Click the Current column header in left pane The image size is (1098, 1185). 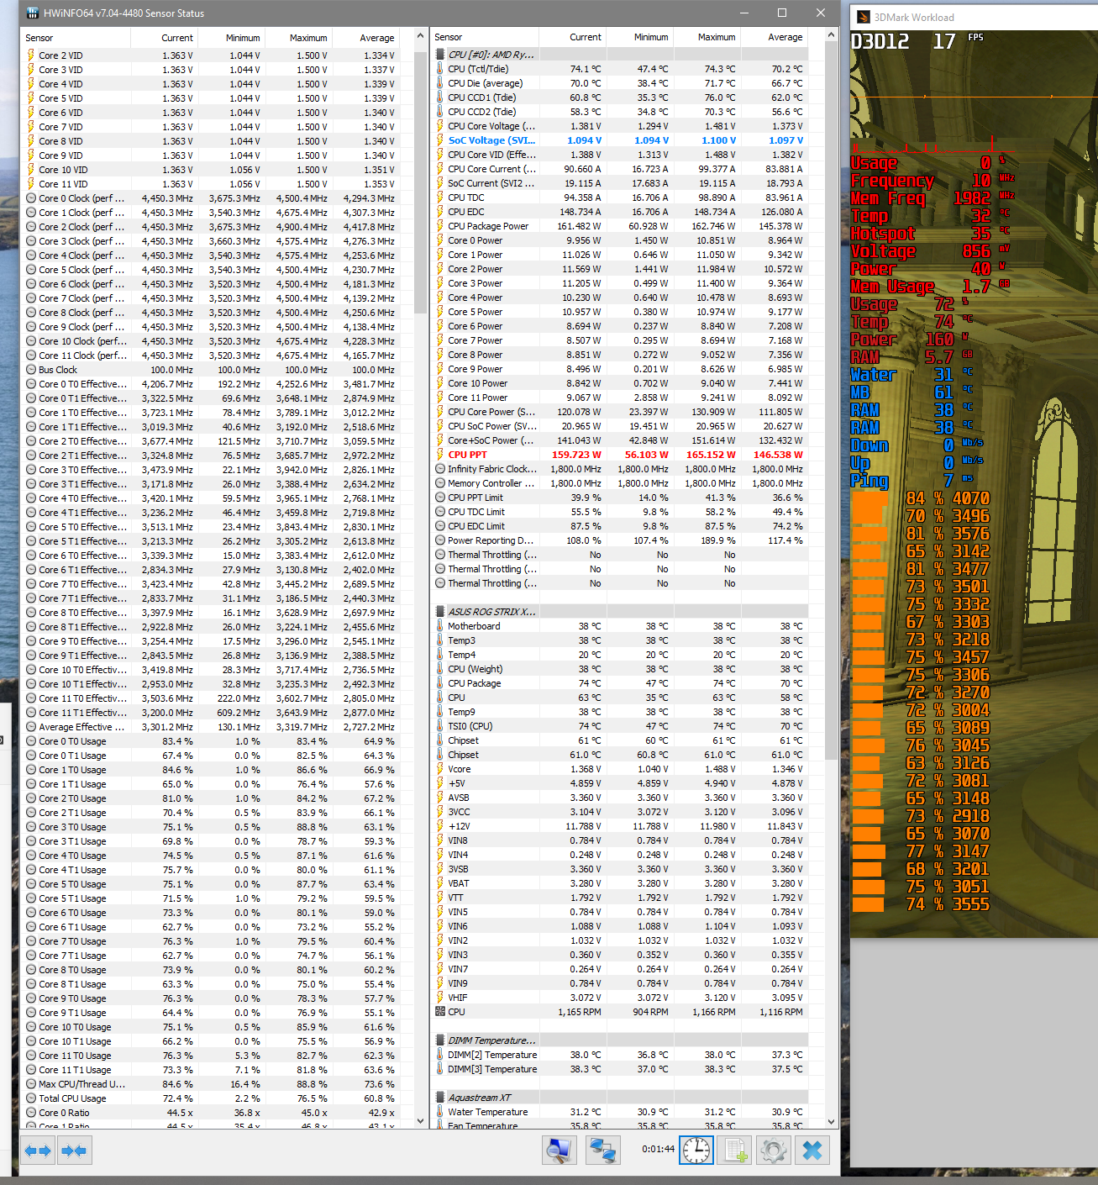point(165,38)
